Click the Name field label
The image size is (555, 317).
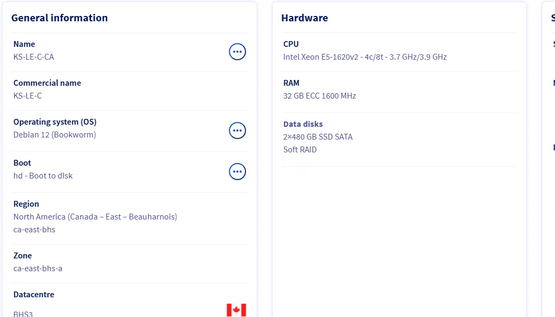coord(24,44)
